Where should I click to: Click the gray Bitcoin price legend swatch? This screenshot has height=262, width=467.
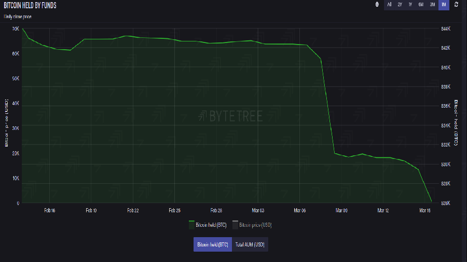click(235, 225)
